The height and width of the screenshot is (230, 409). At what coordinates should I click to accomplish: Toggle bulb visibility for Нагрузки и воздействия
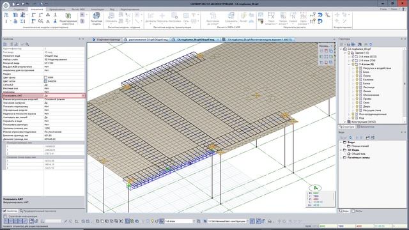pyautogui.click(x=357, y=68)
